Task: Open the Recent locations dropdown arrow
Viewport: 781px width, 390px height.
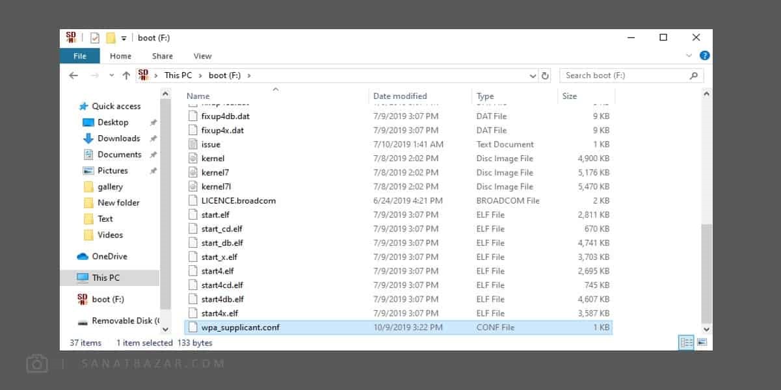Action: click(x=111, y=76)
